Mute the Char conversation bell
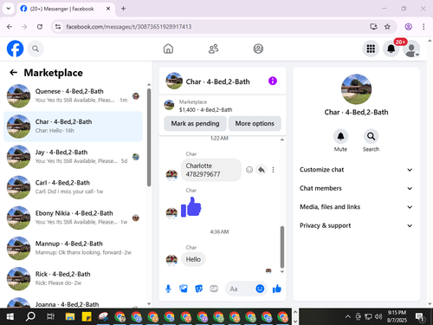 tap(340, 136)
